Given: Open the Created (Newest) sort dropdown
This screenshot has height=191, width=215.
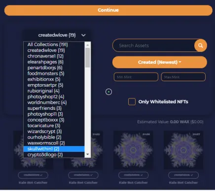Looking at the screenshot, I should tap(160, 62).
